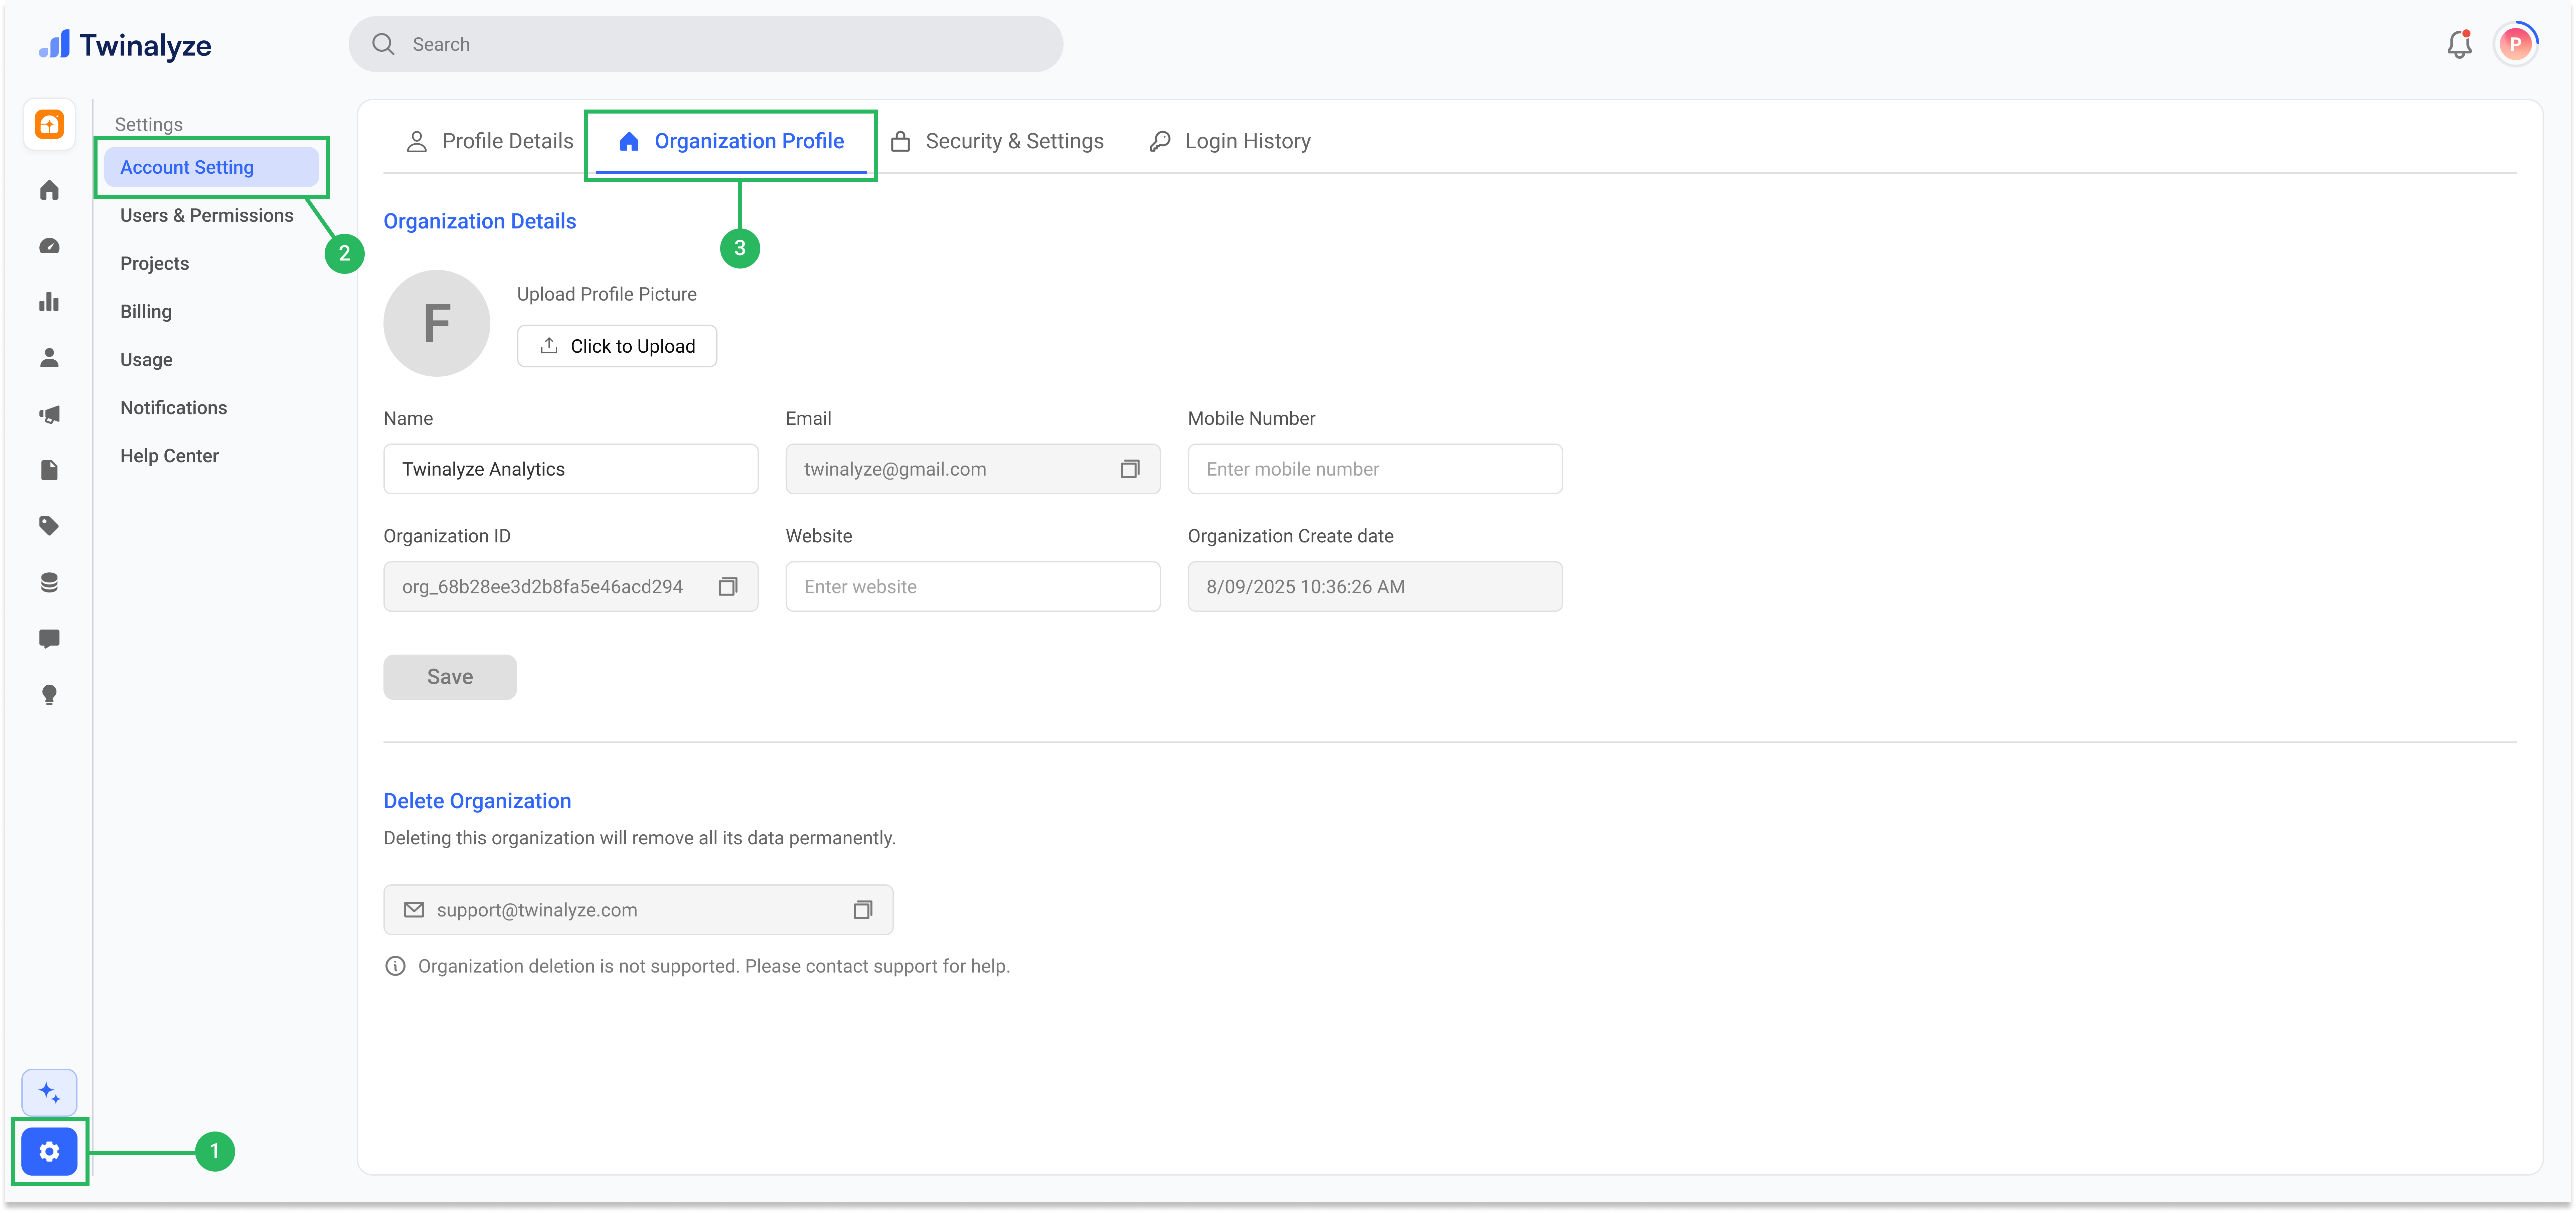Click the search magnifier icon
This screenshot has width=2576, height=1213.
coord(383,44)
